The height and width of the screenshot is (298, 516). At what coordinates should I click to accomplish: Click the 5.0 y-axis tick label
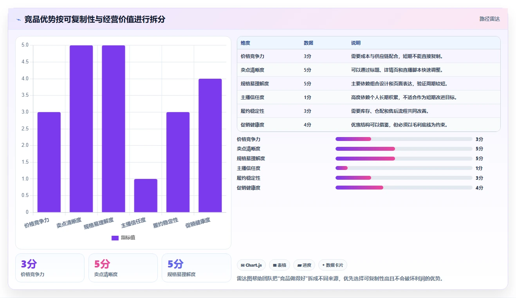(x=25, y=45)
